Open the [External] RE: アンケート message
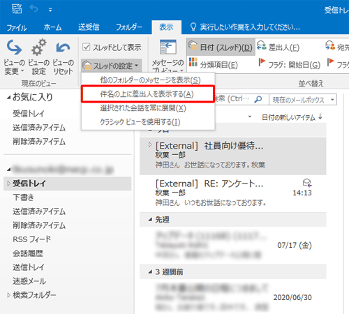 (x=233, y=193)
